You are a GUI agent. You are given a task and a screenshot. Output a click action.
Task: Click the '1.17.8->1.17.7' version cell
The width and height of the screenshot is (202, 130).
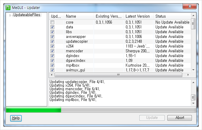tap(137, 70)
